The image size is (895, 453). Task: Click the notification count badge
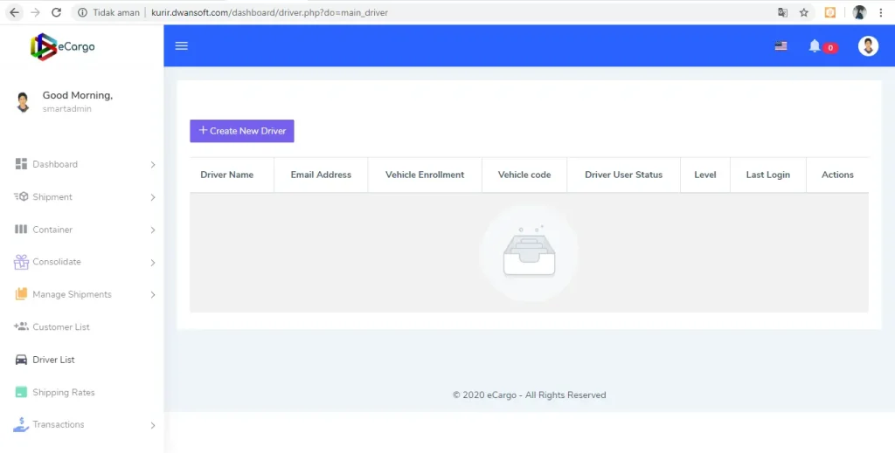830,48
